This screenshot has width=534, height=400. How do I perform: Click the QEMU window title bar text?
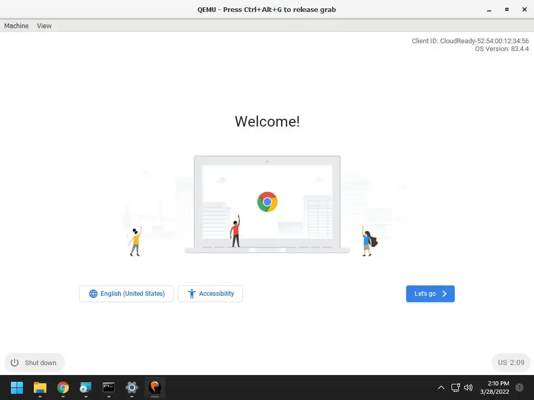pyautogui.click(x=266, y=9)
